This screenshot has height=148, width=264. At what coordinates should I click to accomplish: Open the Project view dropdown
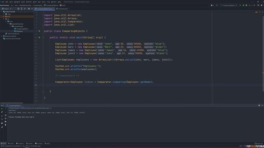(7, 9)
